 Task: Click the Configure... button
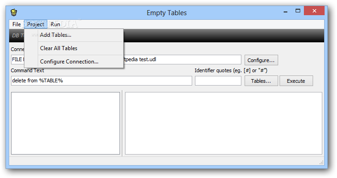click(x=261, y=60)
